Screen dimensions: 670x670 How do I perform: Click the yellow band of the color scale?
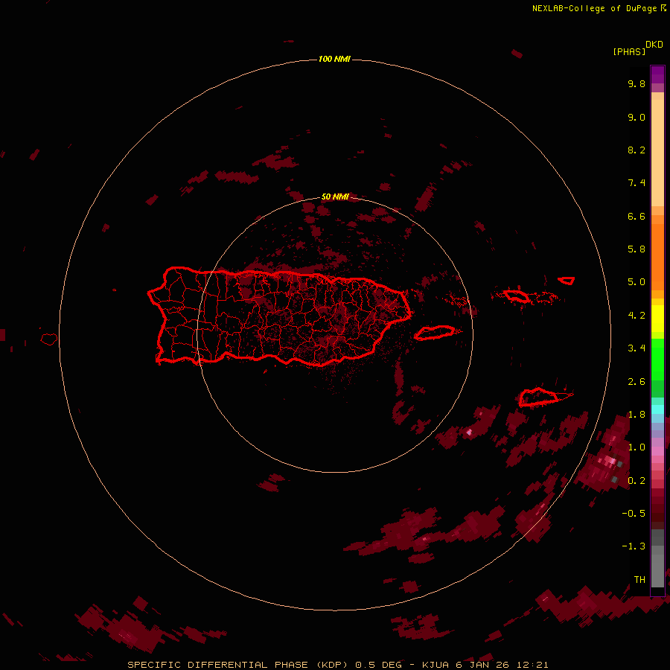pos(657,319)
